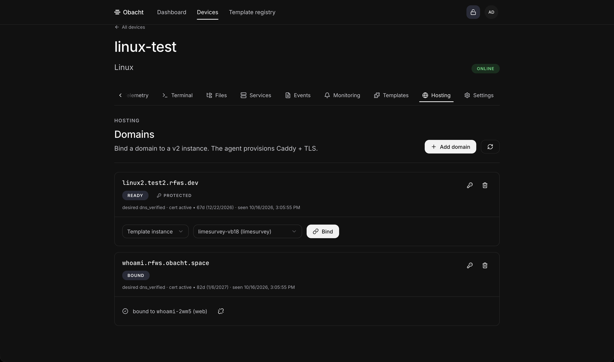Switch to the Events tab
The width and height of the screenshot is (614, 362).
tap(298, 95)
